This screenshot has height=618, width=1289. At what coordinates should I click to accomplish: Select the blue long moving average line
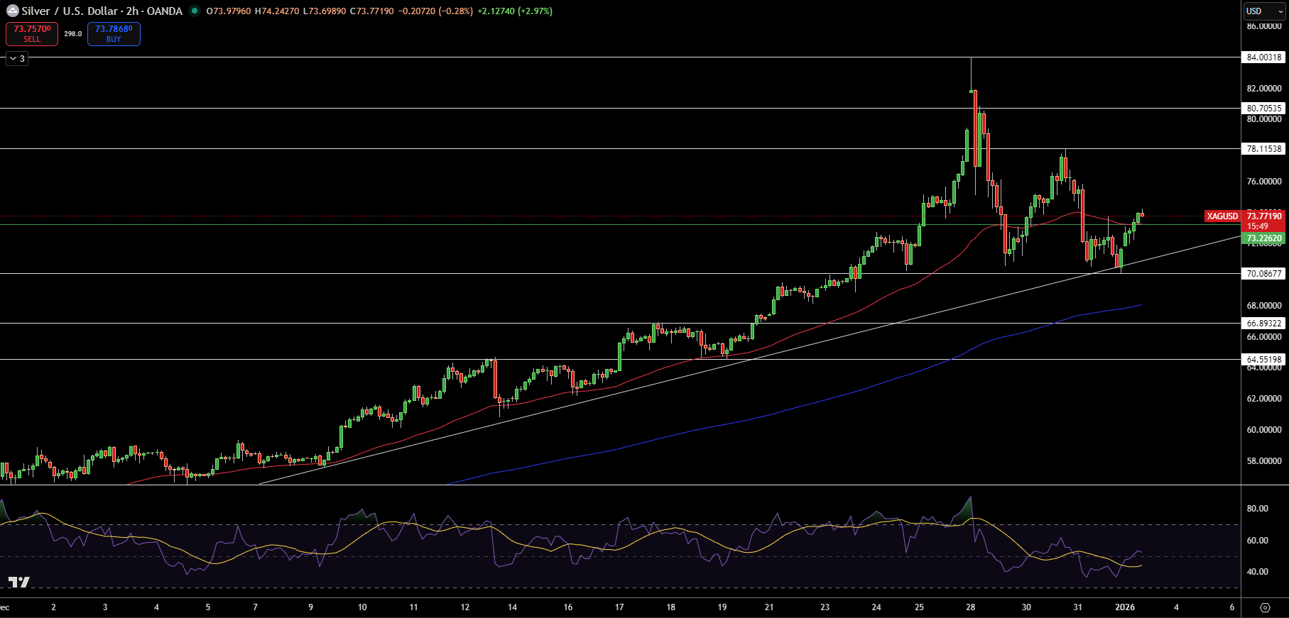[710, 427]
